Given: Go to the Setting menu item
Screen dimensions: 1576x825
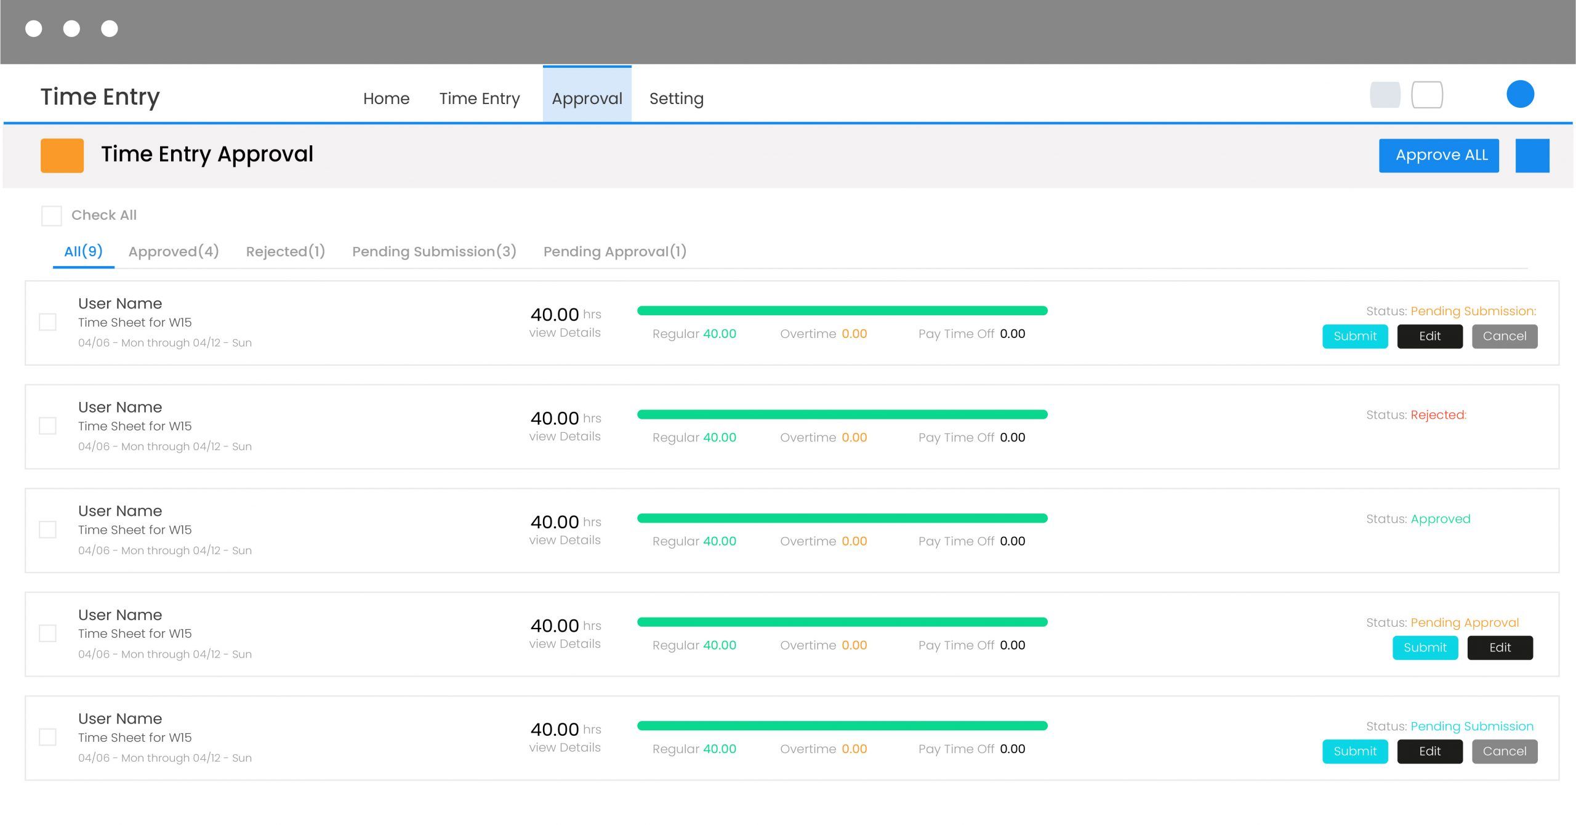Looking at the screenshot, I should [x=676, y=98].
